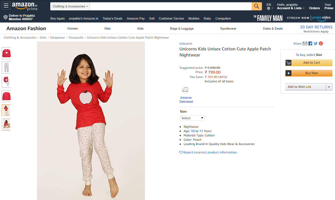
Task: Click the Amazon Delivered truck icon
Action: 185,90
